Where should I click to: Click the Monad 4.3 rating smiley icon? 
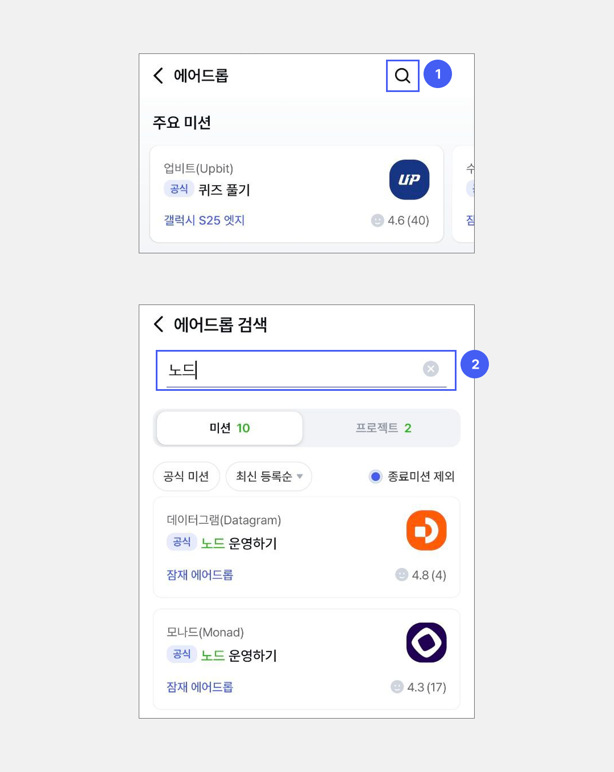click(397, 687)
